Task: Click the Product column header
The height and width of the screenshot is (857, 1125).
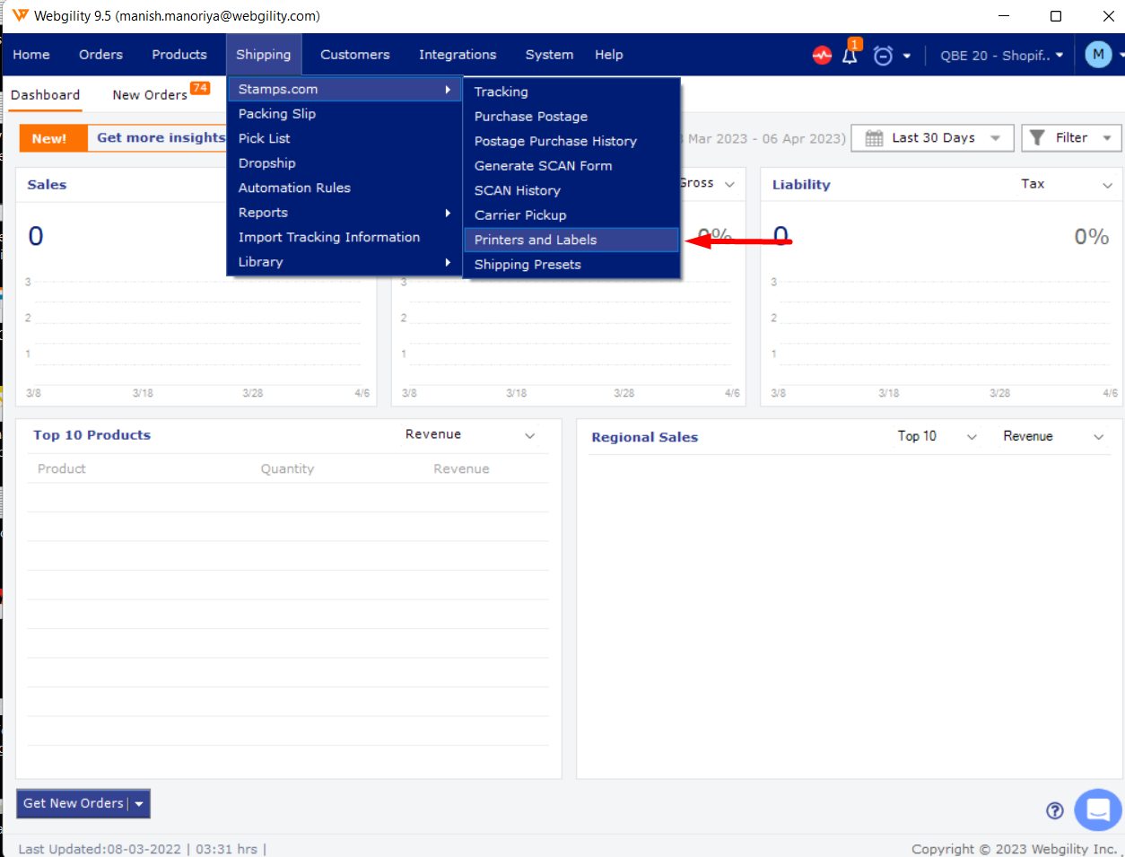Action: 62,468
